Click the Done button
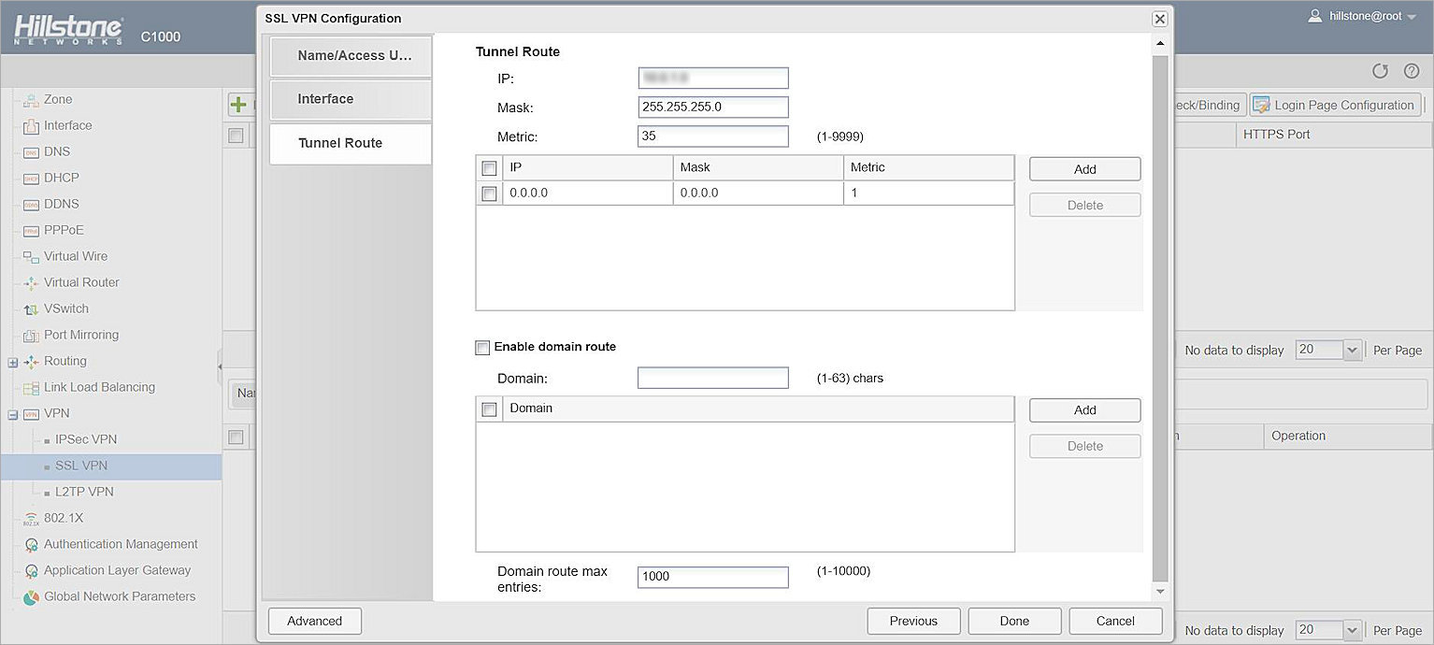The height and width of the screenshot is (645, 1434). 1014,621
